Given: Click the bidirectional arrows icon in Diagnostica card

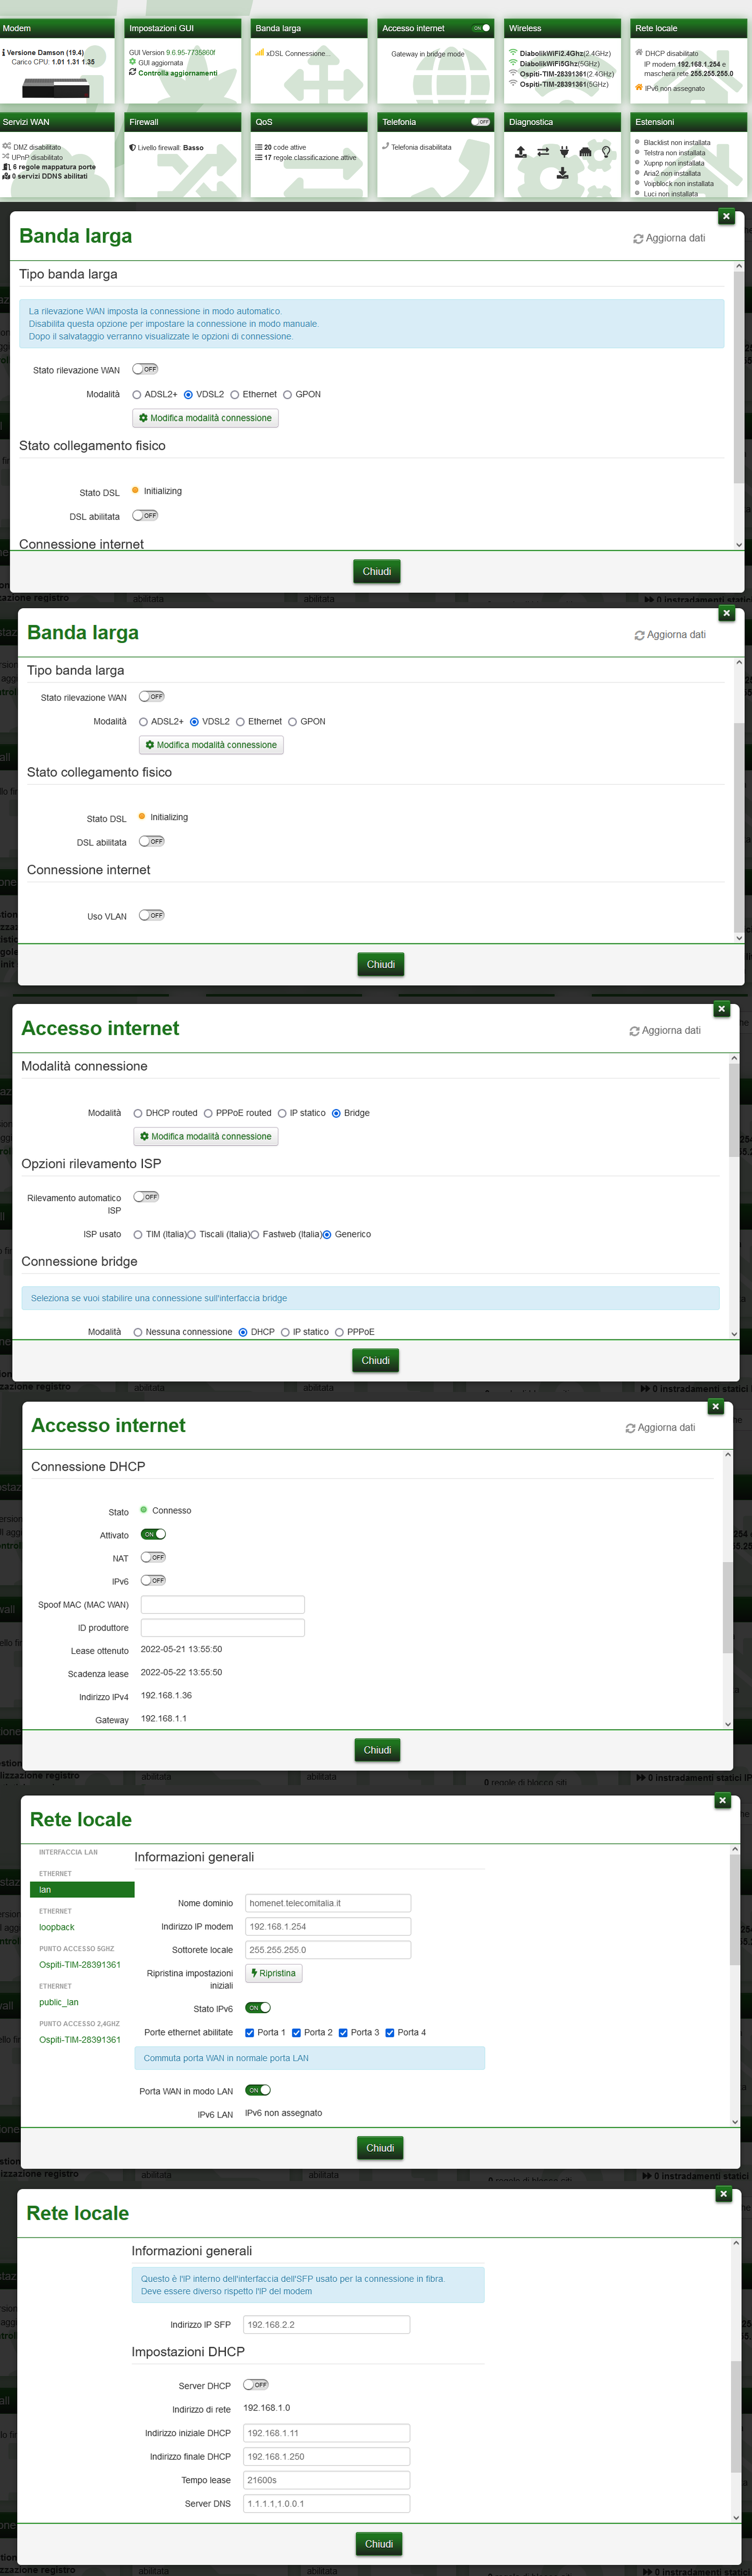Looking at the screenshot, I should [x=542, y=152].
